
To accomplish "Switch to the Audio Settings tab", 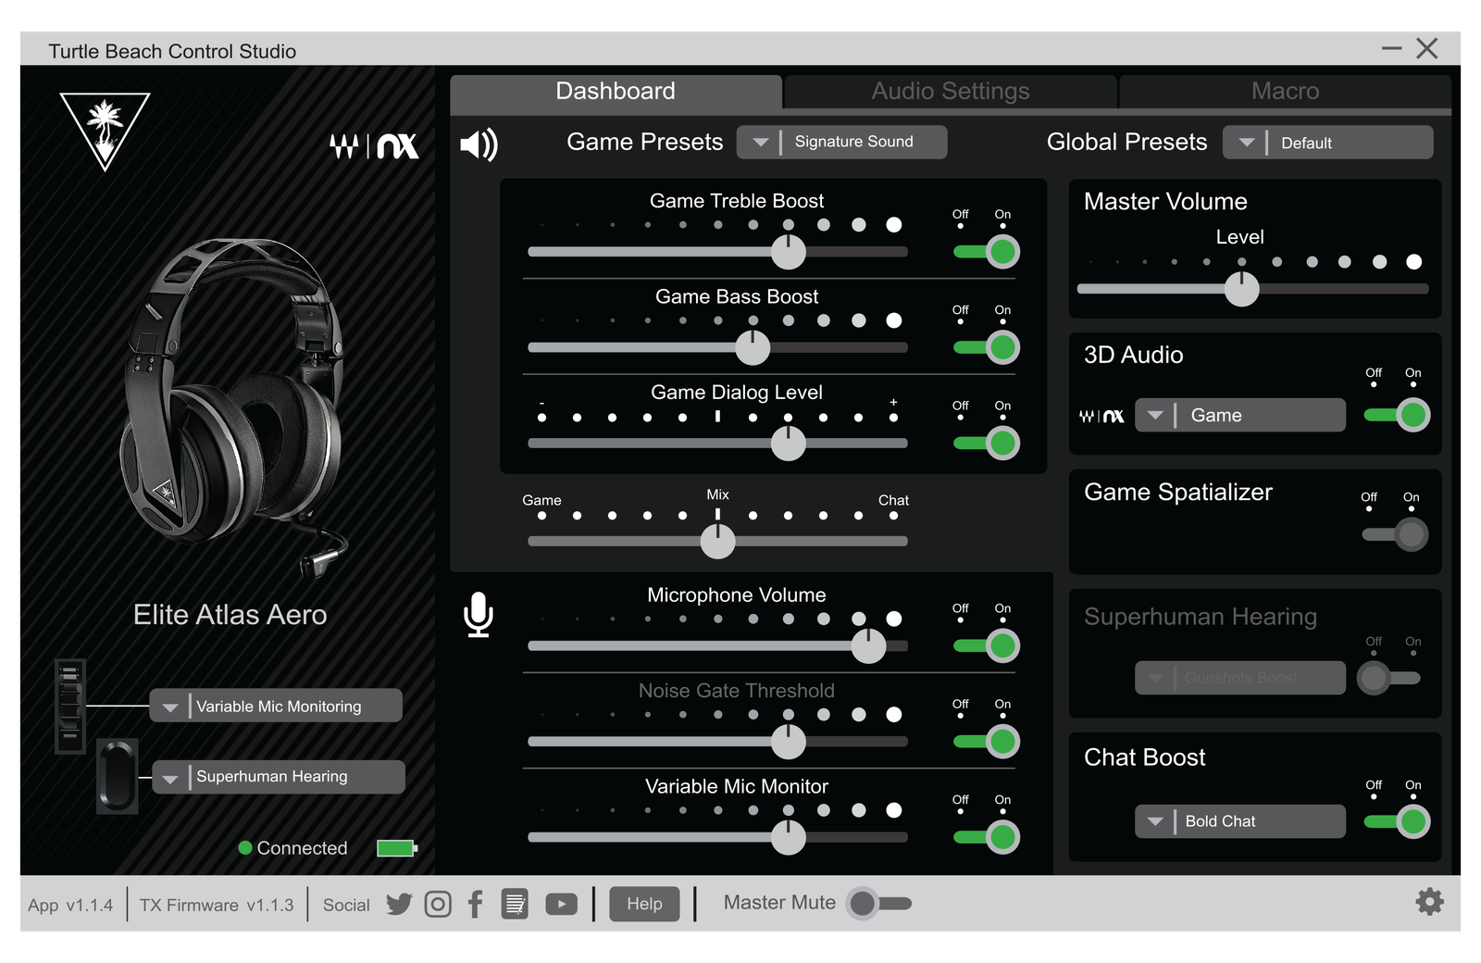I will click(x=949, y=91).
